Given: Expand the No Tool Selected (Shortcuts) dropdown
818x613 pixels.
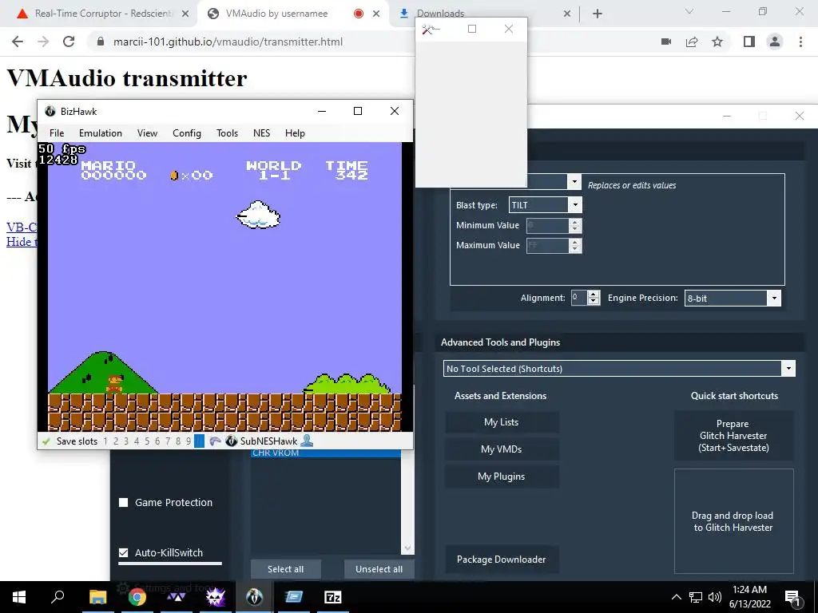Looking at the screenshot, I should (x=788, y=369).
